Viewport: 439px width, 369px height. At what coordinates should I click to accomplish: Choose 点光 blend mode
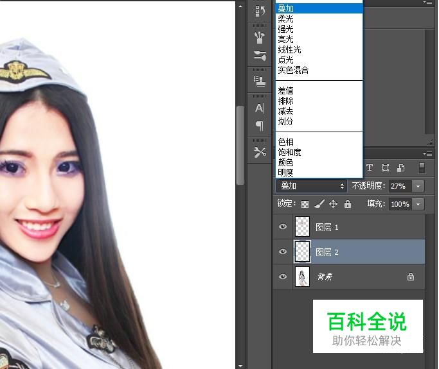[x=319, y=60]
